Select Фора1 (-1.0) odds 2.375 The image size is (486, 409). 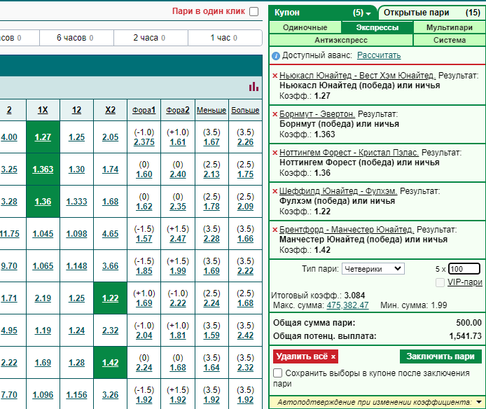click(x=144, y=142)
